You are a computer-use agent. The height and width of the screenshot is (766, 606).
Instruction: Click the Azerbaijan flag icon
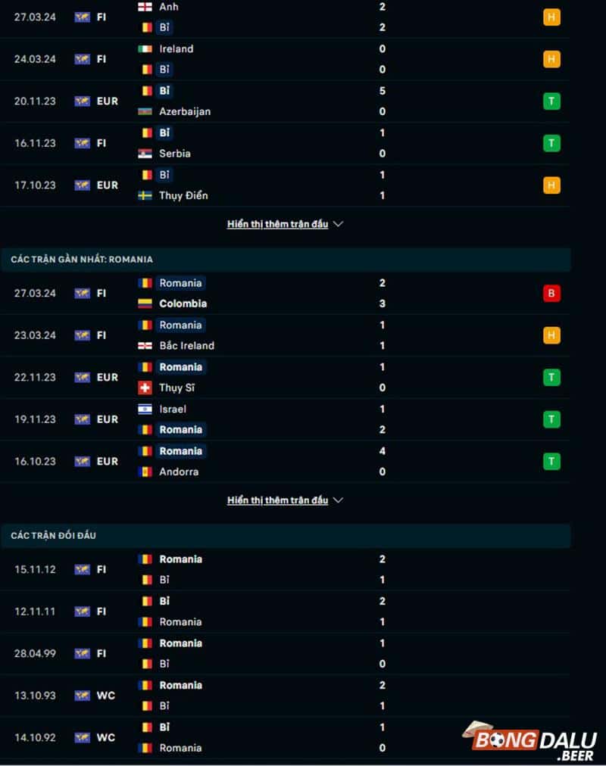coord(145,111)
